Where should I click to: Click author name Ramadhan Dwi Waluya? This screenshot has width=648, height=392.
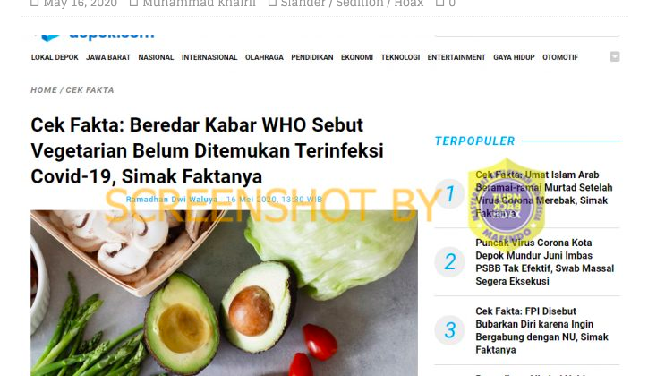(x=172, y=199)
